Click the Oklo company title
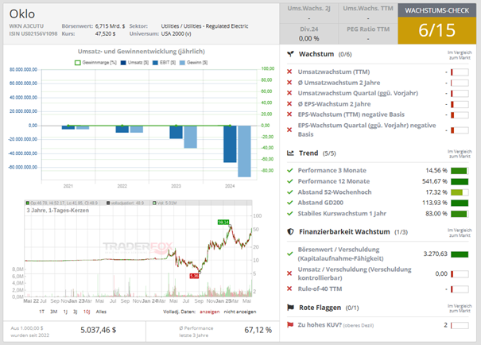481x345 pixels. click(22, 14)
